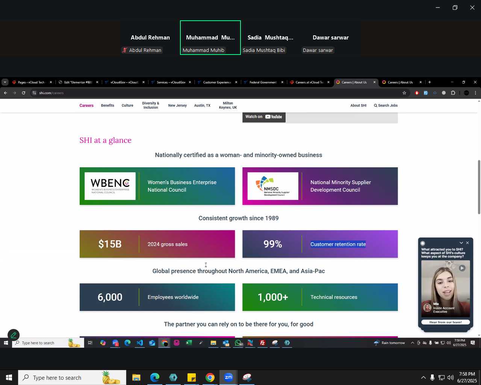Play the Mia testimonial video
The height and width of the screenshot is (385, 481).
[x=462, y=268]
